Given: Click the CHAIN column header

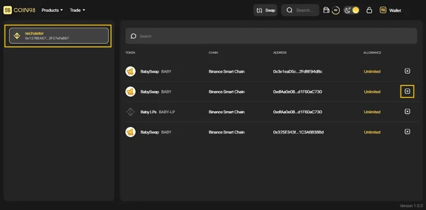Looking at the screenshot, I should 214,53.
